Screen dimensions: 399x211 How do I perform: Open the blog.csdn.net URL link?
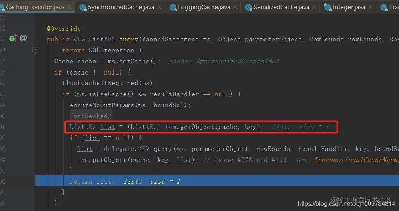tap(346, 204)
